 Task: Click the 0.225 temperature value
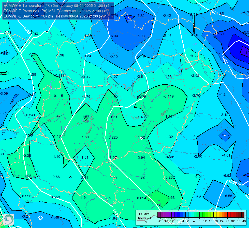click(113, 137)
